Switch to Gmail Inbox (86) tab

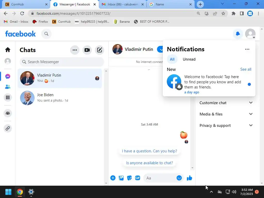(x=122, y=4)
